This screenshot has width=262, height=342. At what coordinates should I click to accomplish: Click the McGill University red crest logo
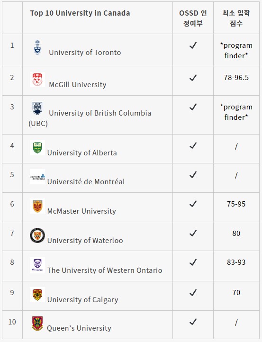[x=37, y=80]
